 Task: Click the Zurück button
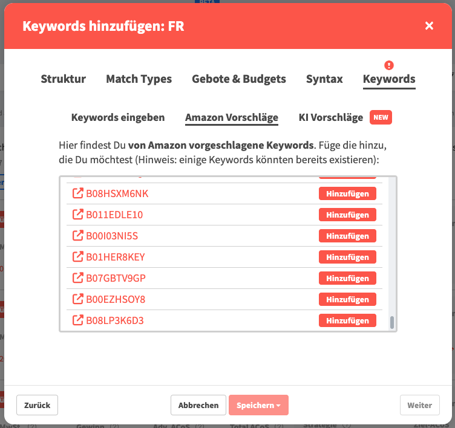[x=37, y=405]
